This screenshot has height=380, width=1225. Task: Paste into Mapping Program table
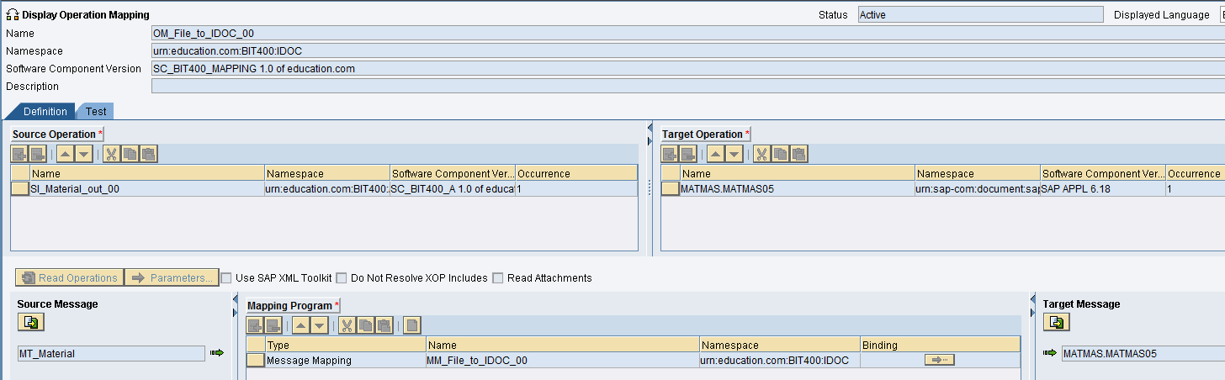[x=384, y=325]
